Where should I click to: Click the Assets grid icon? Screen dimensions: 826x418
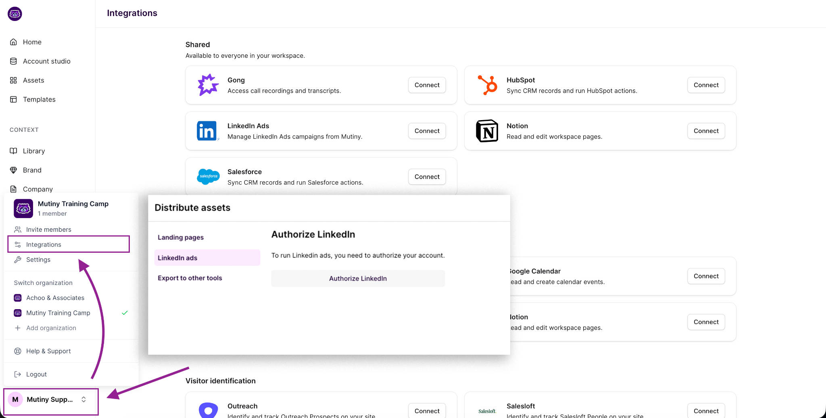[x=13, y=80]
